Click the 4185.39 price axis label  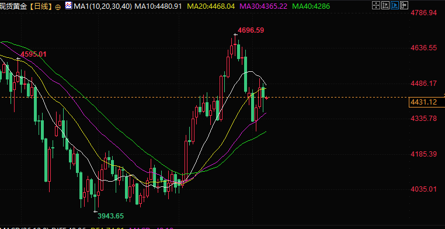[424, 154]
